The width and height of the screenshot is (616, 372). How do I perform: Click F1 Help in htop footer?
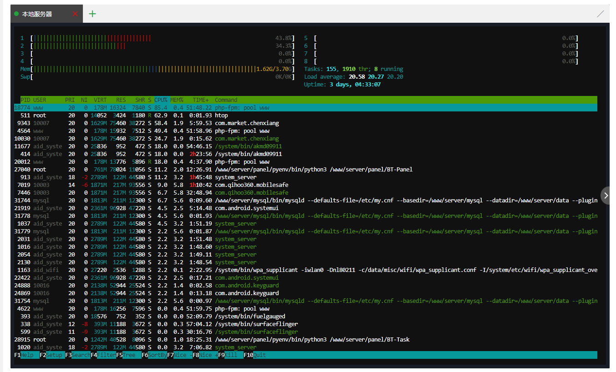(27, 355)
